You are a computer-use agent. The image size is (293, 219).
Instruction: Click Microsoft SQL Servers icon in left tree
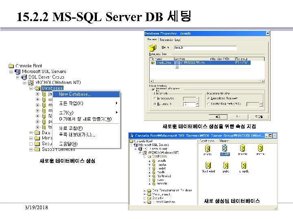(17, 71)
